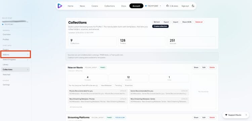The image size is (252, 121).
Task: Refresh the collections list
Action: point(157,22)
